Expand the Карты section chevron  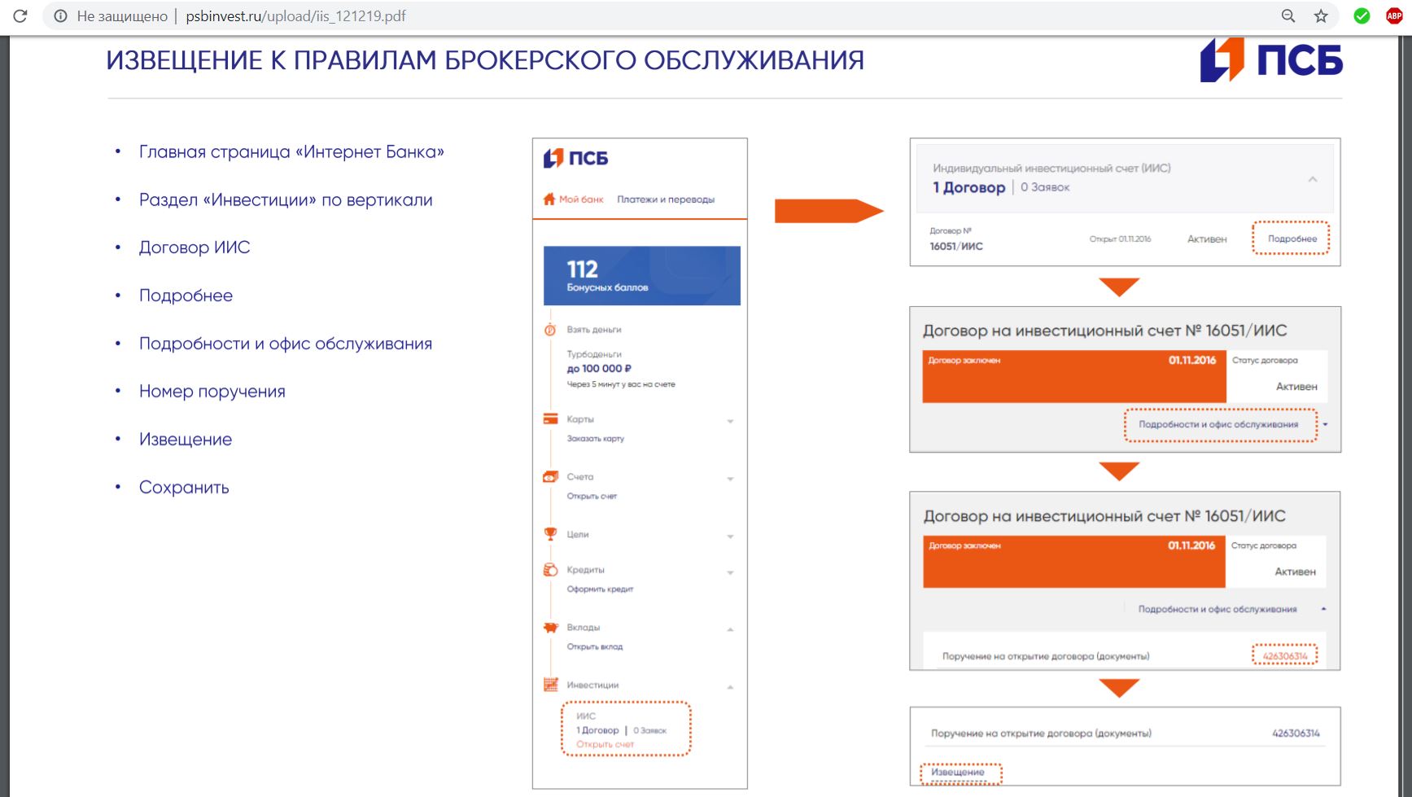[x=730, y=422]
